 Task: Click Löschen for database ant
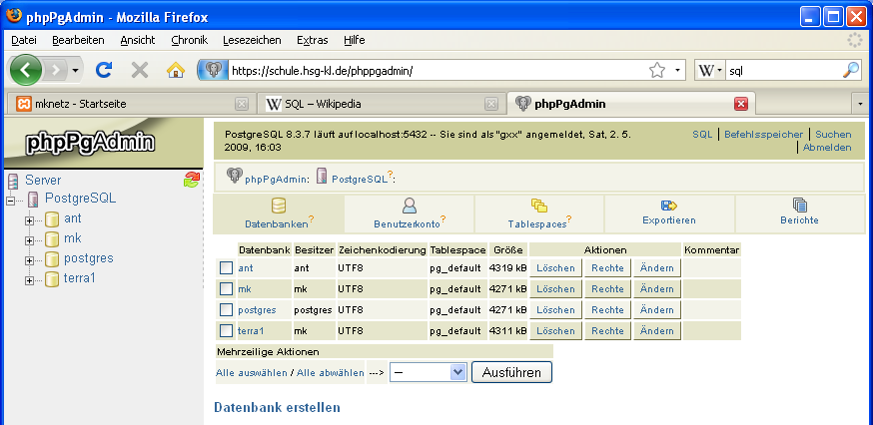[x=555, y=268]
